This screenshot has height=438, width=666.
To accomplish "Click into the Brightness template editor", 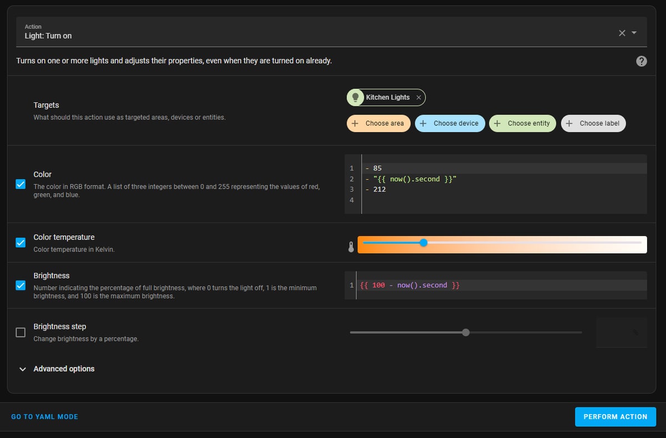I will tap(500, 285).
